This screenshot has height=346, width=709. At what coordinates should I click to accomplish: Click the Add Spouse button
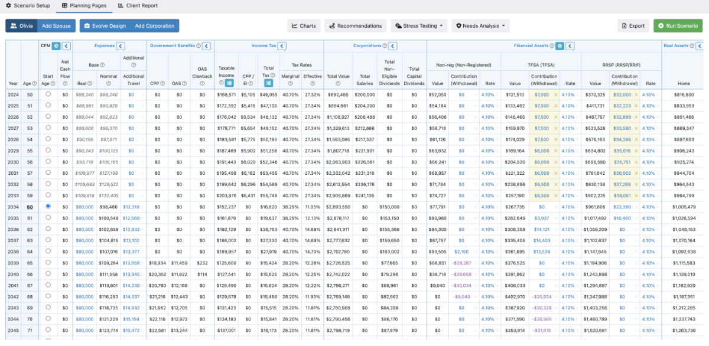(57, 26)
